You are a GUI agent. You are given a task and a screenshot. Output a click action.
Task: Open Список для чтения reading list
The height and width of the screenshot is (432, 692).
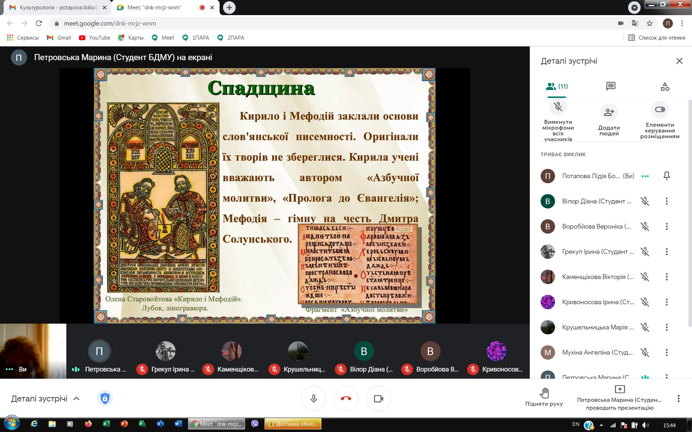657,38
